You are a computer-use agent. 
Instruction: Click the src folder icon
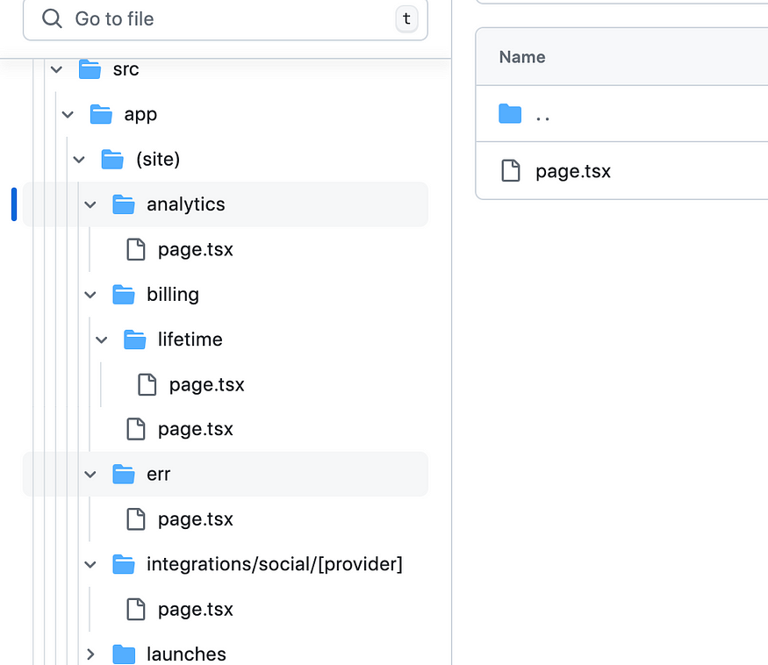[90, 69]
